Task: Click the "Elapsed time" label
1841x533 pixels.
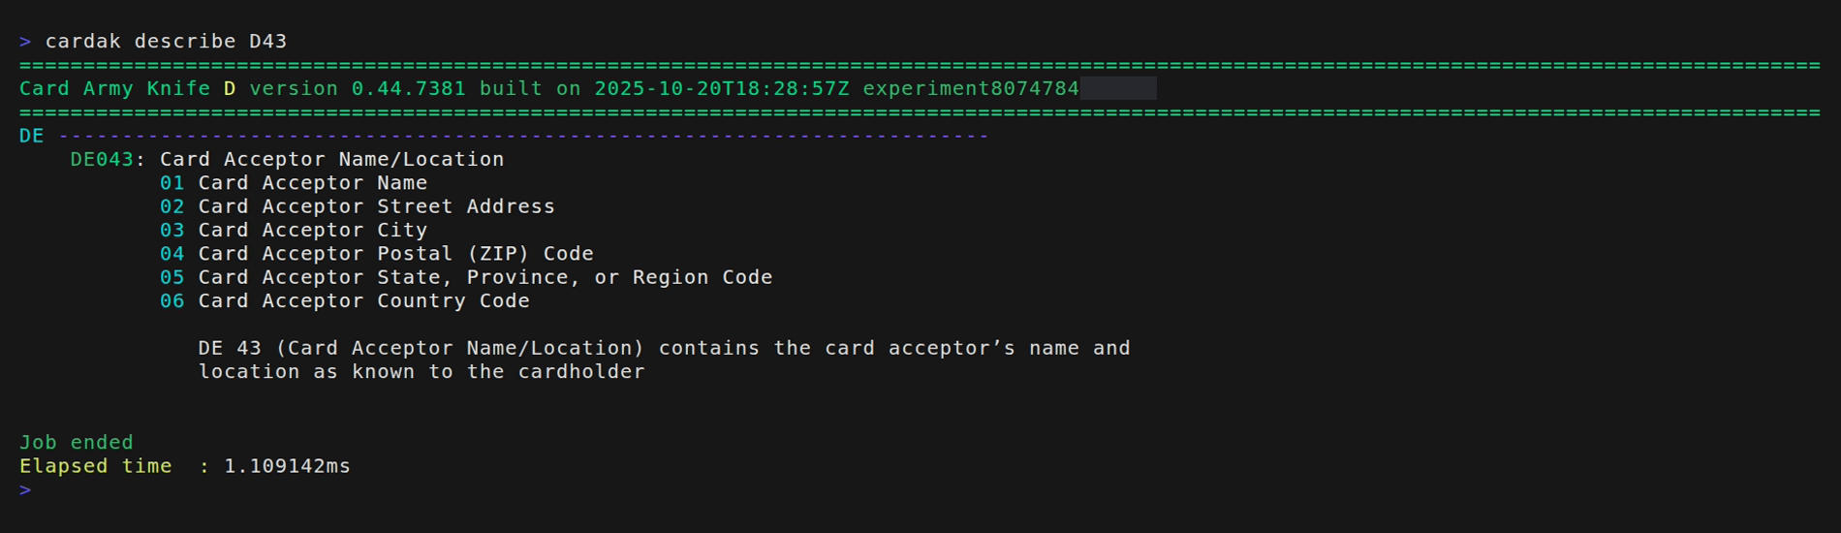Action: point(95,466)
